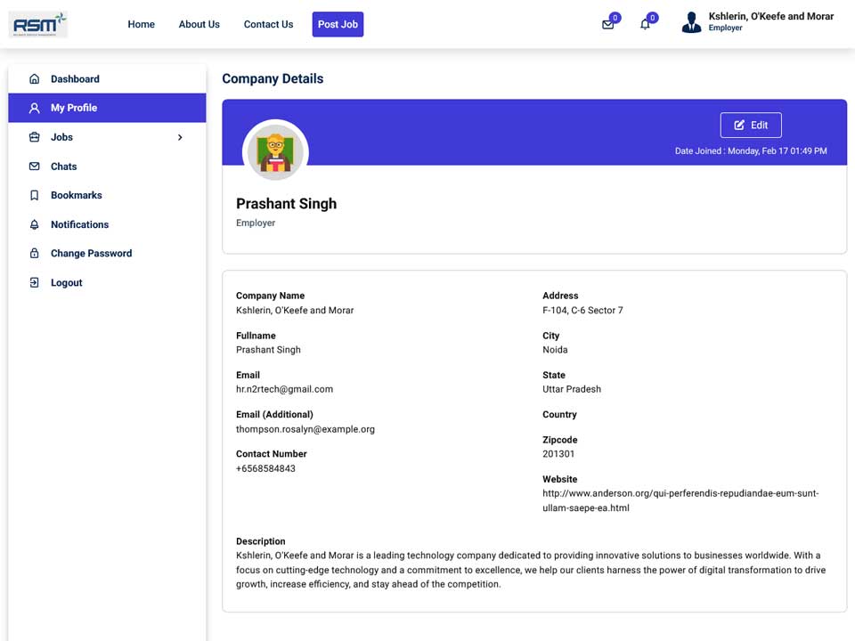Viewport: 855px width, 641px height.
Task: Click the Edit profile button
Action: pyautogui.click(x=751, y=126)
